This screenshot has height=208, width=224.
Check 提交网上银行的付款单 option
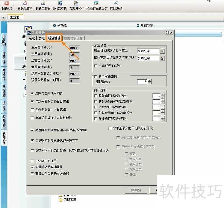pyautogui.click(x=32, y=151)
